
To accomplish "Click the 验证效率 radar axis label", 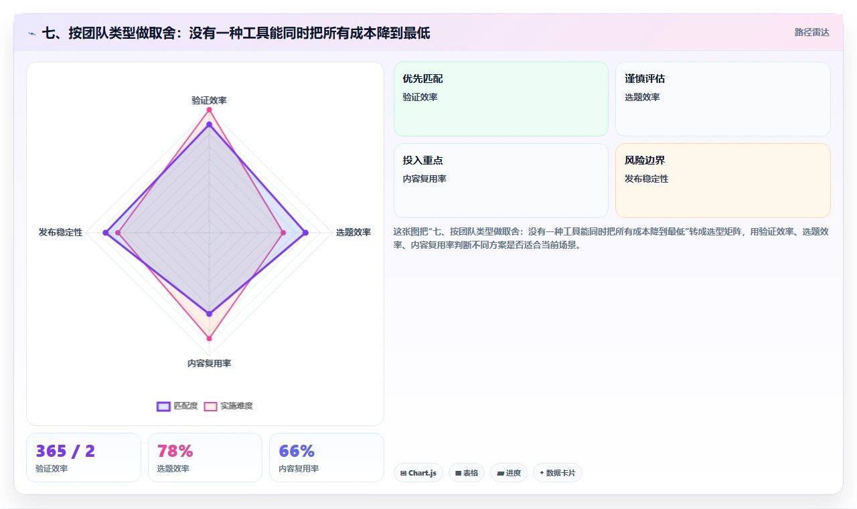I will pos(209,100).
